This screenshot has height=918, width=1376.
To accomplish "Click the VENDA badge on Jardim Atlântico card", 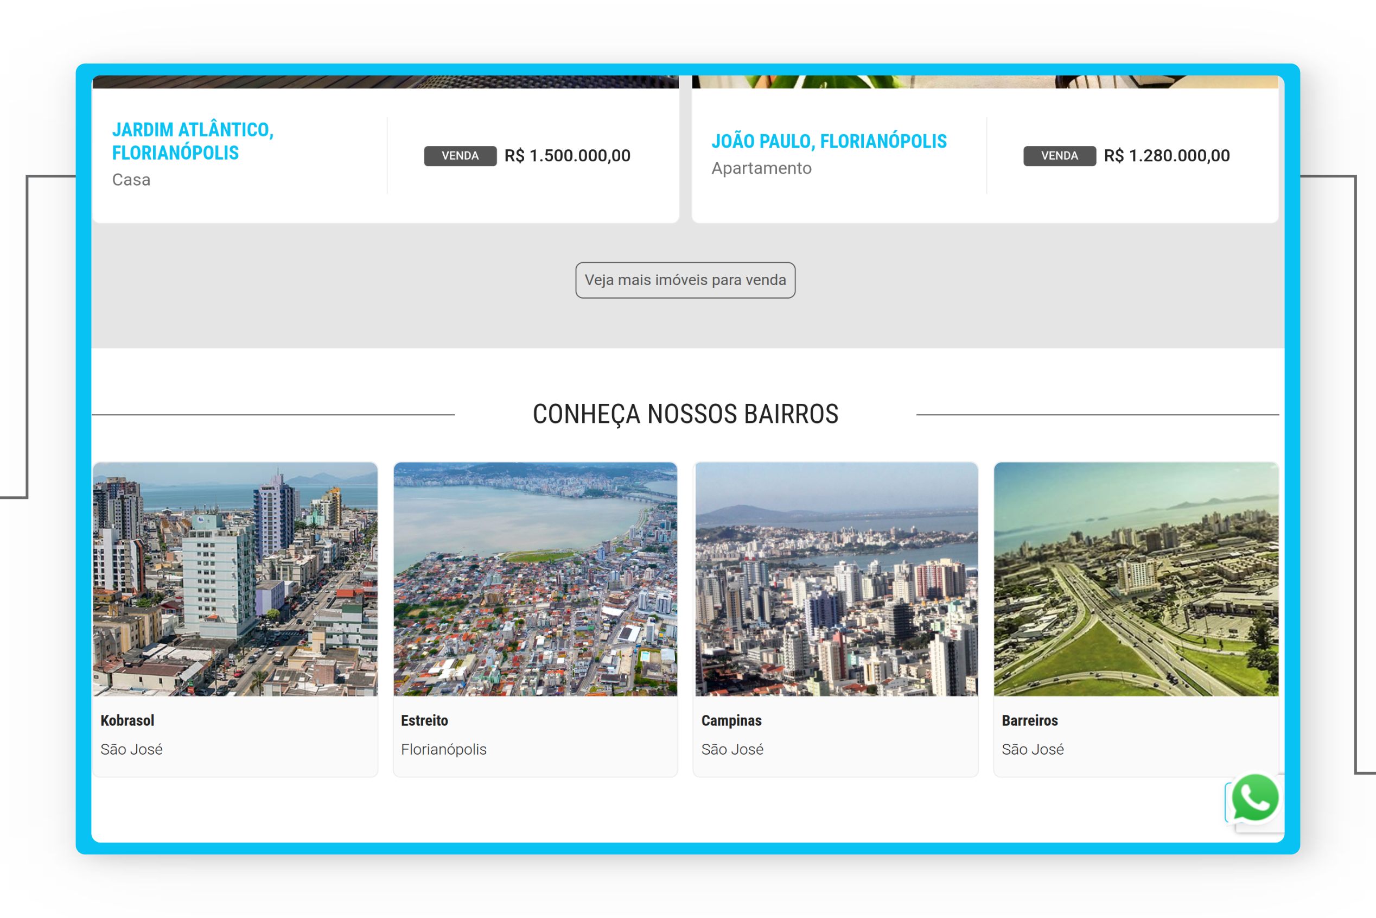I will pos(461,156).
